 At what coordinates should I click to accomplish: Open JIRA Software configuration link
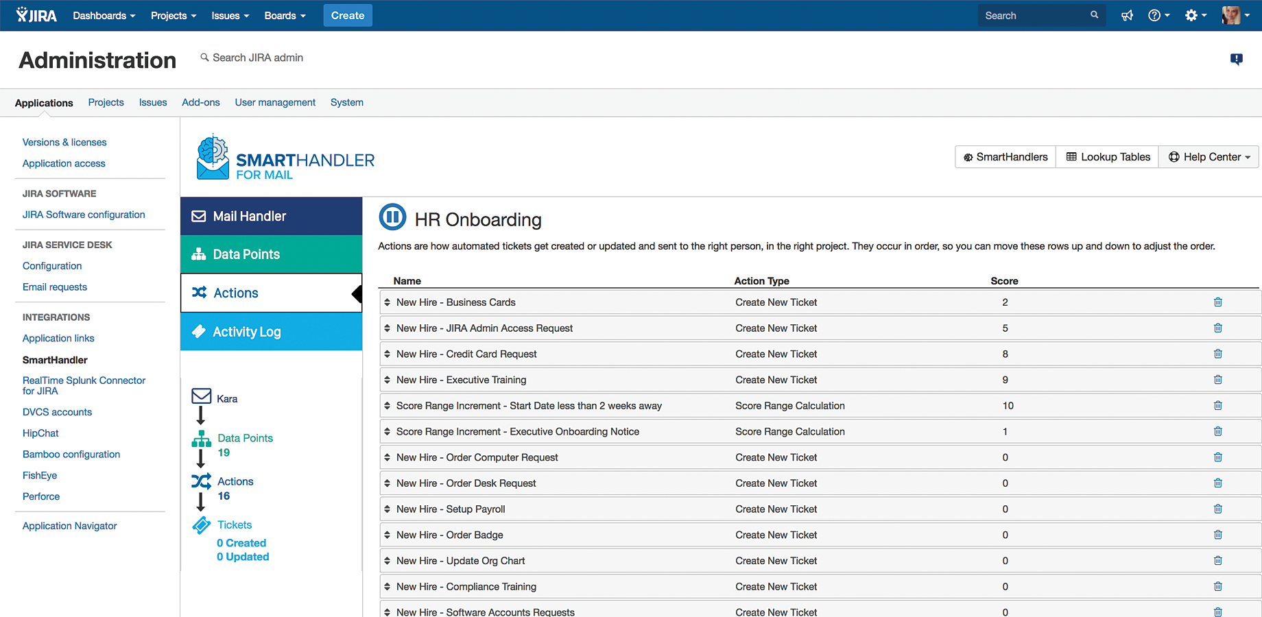point(84,215)
